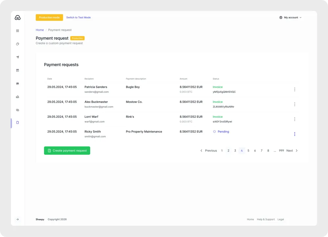Click Invoice status for Bugle Boy
Screen dimensions: 328x237
point(217,87)
